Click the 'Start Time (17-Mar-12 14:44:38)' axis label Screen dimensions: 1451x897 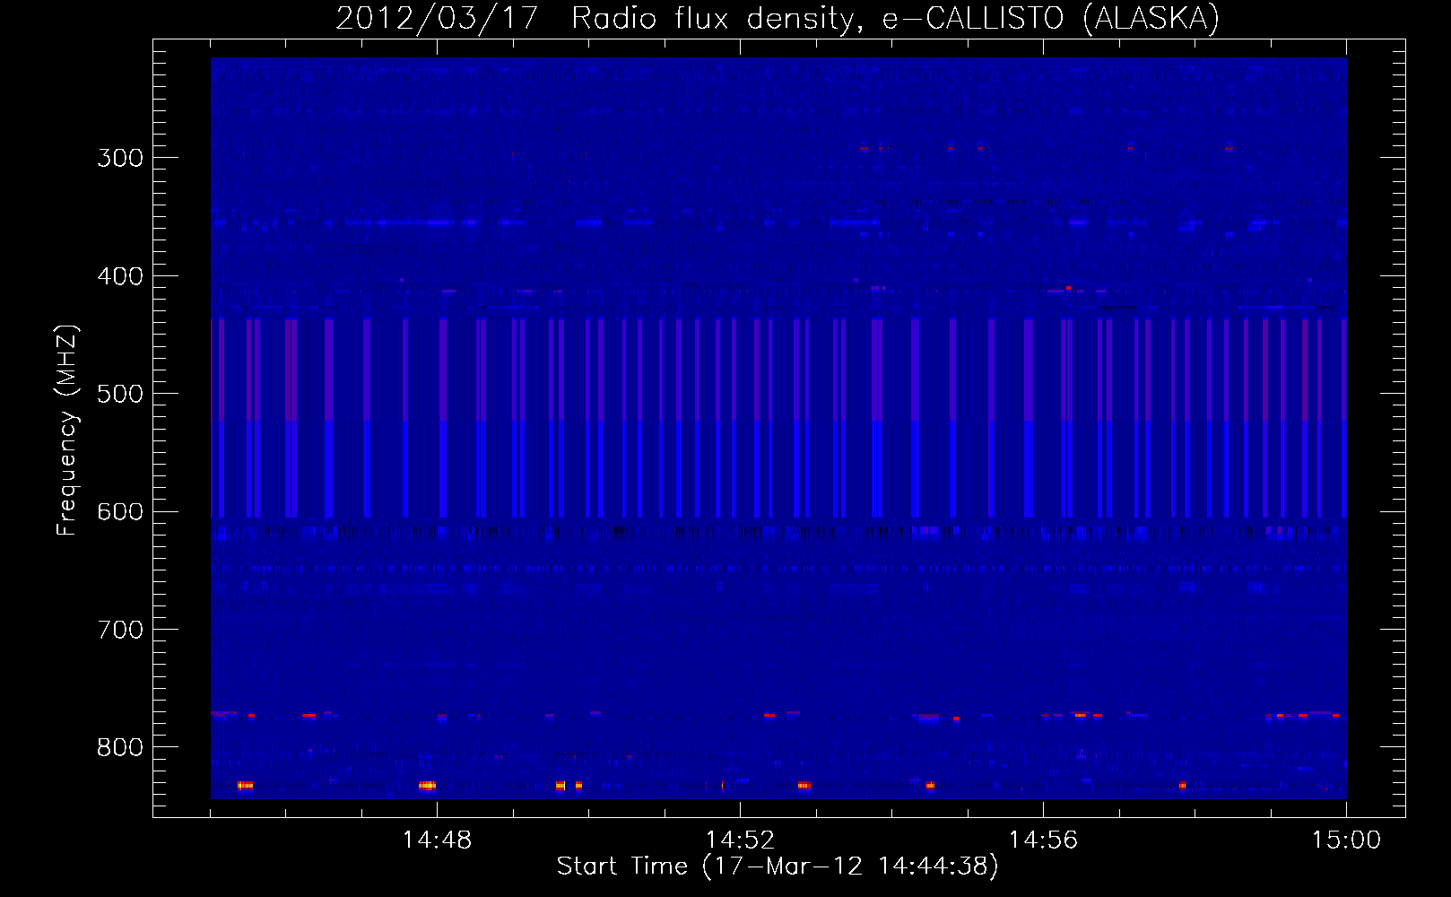pyautogui.click(x=778, y=867)
